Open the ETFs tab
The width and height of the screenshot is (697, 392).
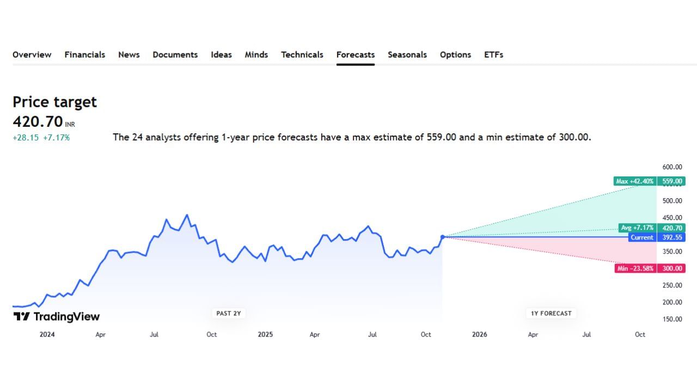494,54
